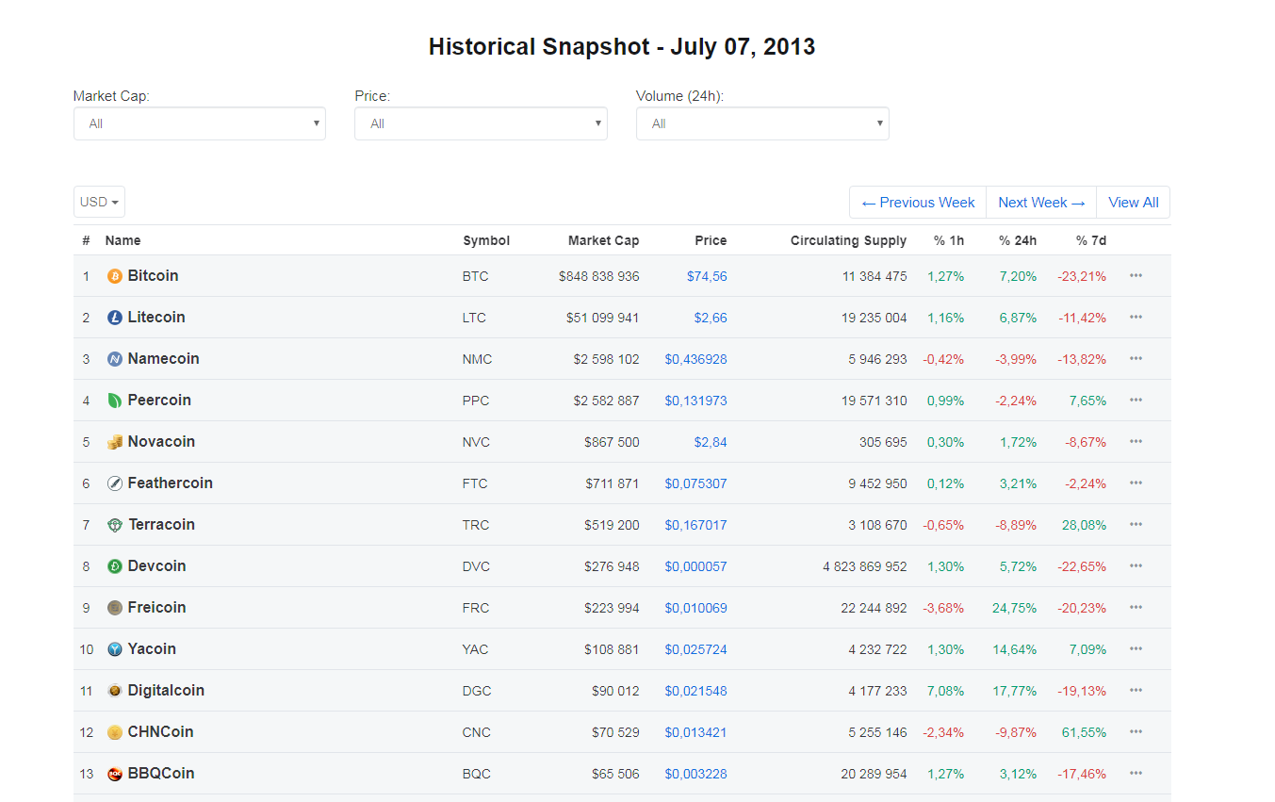1275x802 pixels.
Task: Click Yacoin price $0,025724 link
Action: coord(695,649)
